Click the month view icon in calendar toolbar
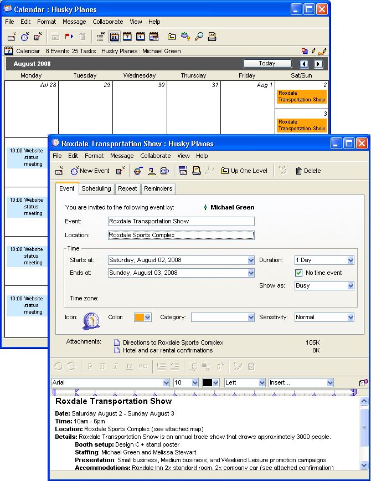This screenshot has height=481, width=371. tap(114, 37)
